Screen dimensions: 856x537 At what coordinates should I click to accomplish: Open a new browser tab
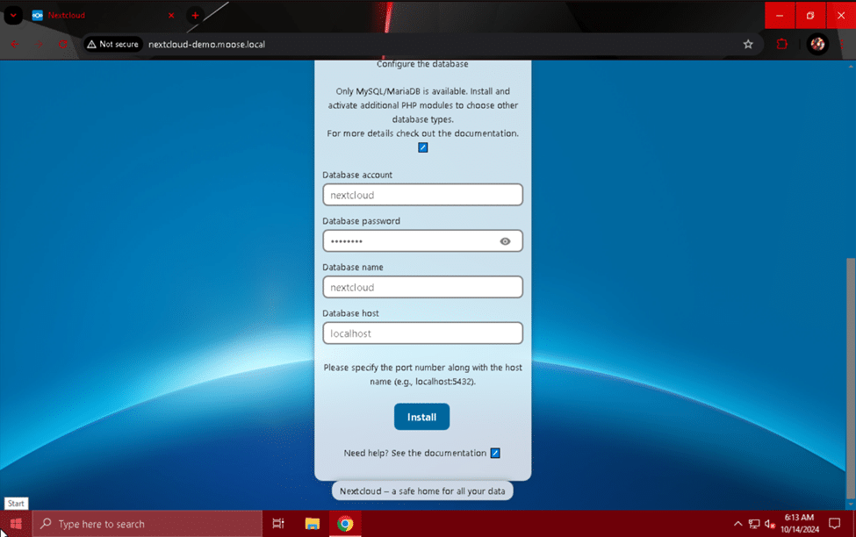pos(195,15)
